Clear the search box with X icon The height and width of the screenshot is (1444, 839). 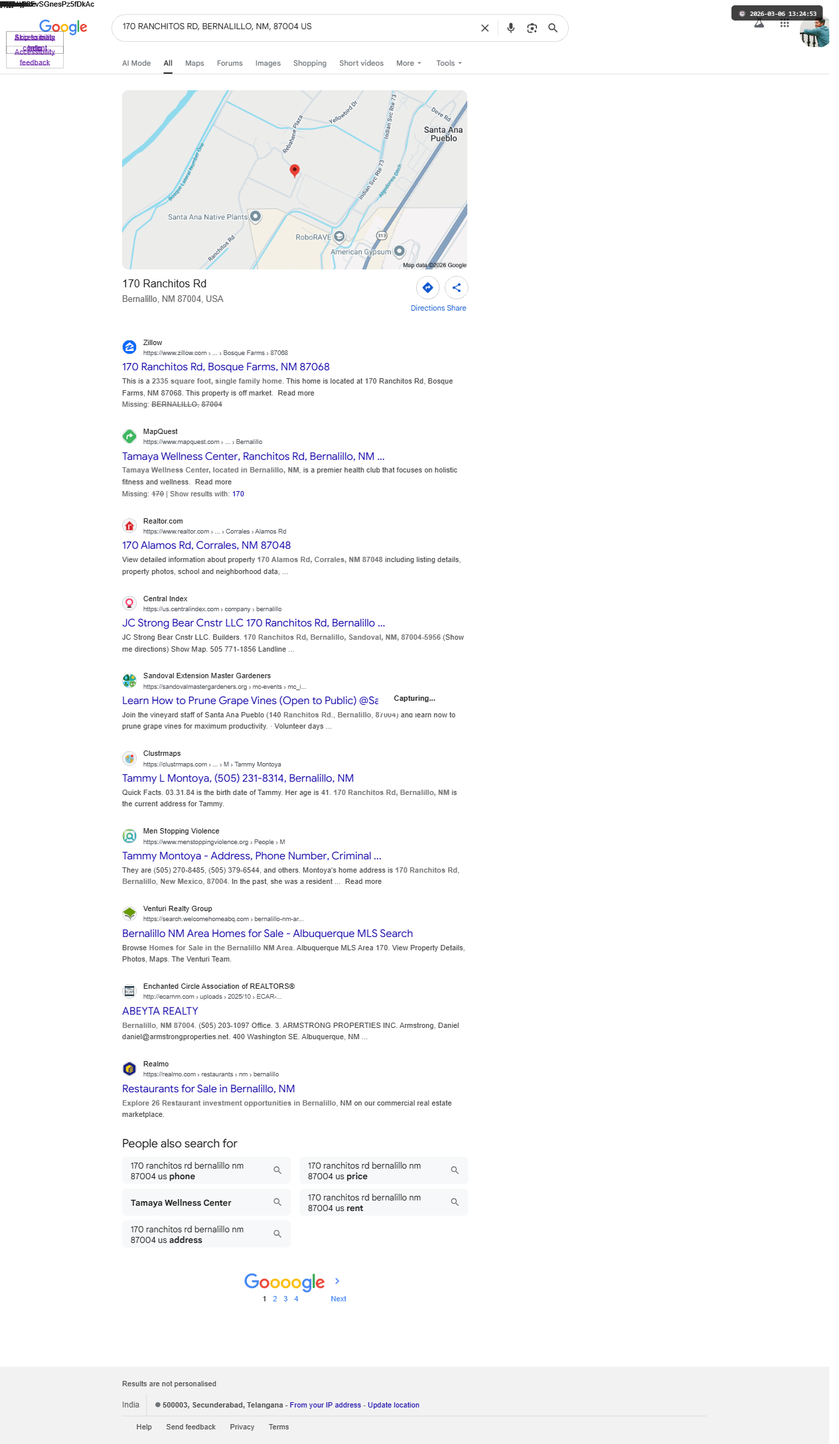[485, 28]
